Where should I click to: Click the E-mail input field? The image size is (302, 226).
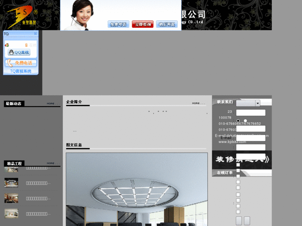coord(251,138)
